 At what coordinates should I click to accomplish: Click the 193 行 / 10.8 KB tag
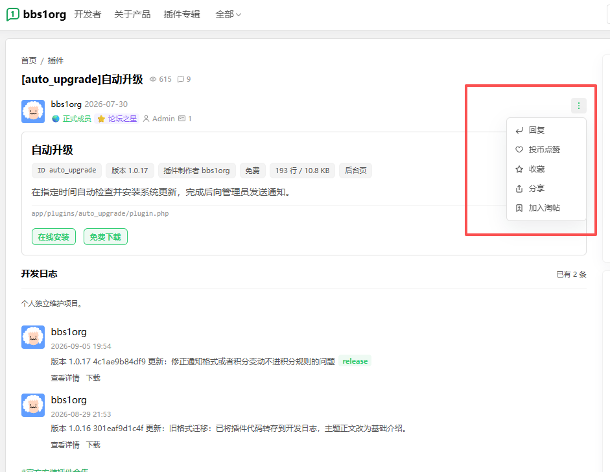302,171
